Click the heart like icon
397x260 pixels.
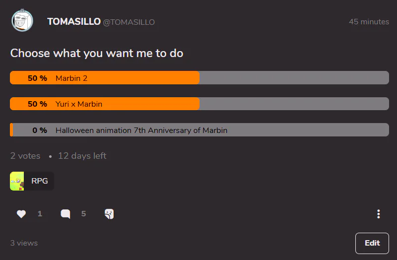(21, 214)
